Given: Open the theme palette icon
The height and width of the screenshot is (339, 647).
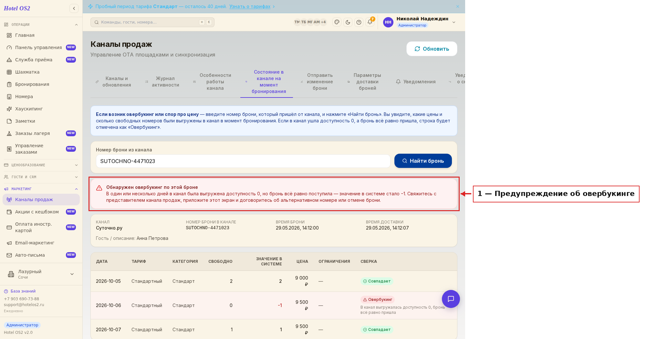Looking at the screenshot, I should (x=337, y=22).
